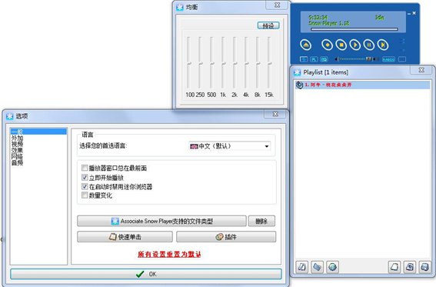Click the new blank playlist icon

(x=394, y=267)
